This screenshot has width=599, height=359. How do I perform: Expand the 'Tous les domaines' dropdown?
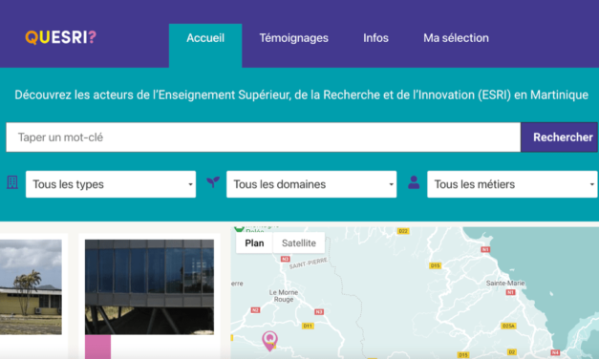311,184
